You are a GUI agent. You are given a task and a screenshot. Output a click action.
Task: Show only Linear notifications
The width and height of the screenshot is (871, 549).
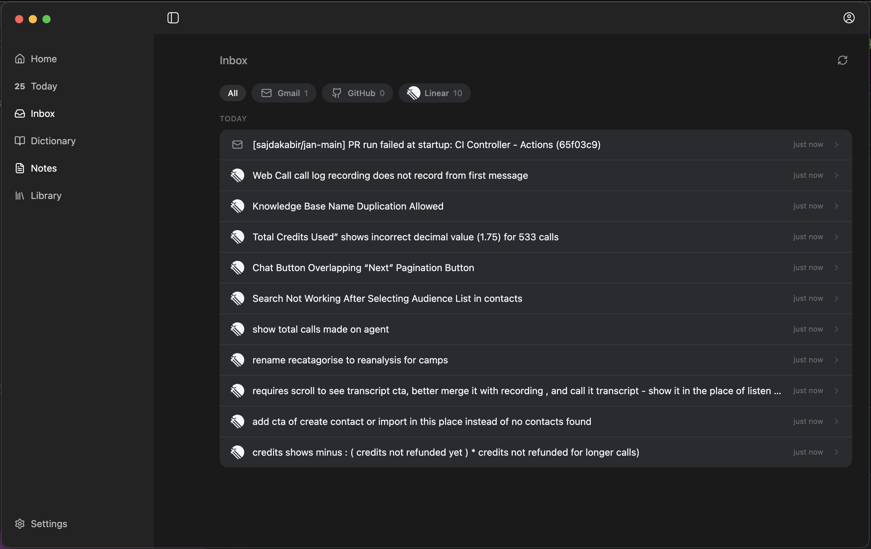[x=434, y=93]
